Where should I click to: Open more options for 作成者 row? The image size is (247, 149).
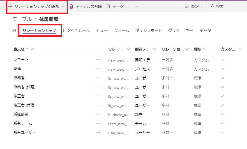98,78
